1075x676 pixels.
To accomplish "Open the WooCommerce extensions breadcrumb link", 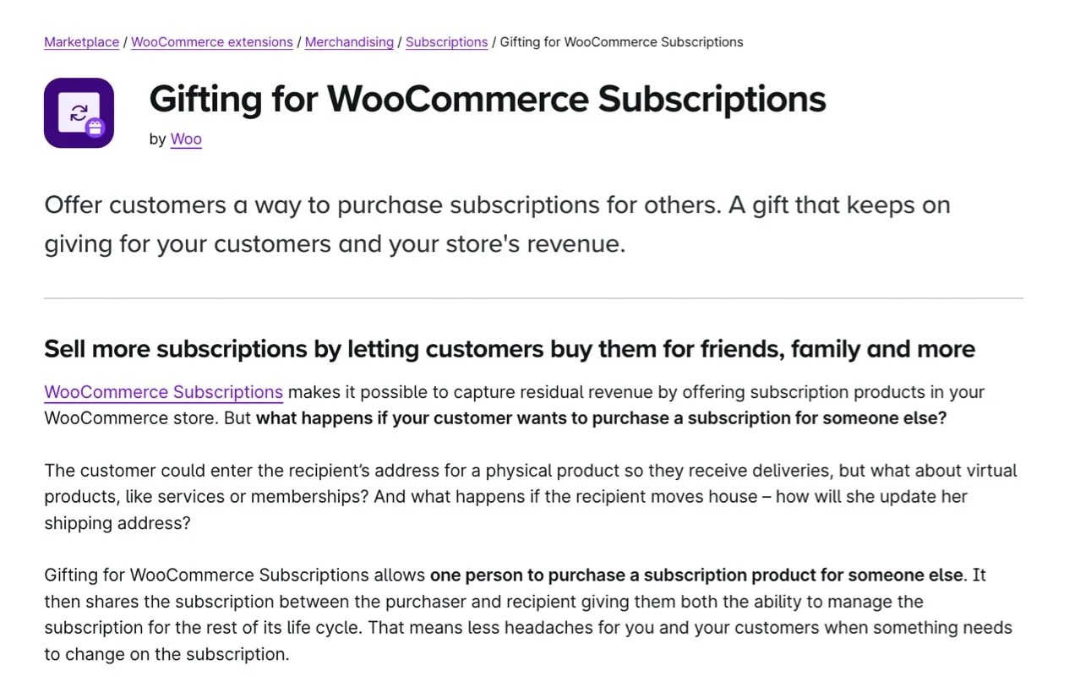I will (x=211, y=41).
